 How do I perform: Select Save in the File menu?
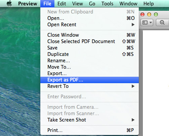click(89, 48)
